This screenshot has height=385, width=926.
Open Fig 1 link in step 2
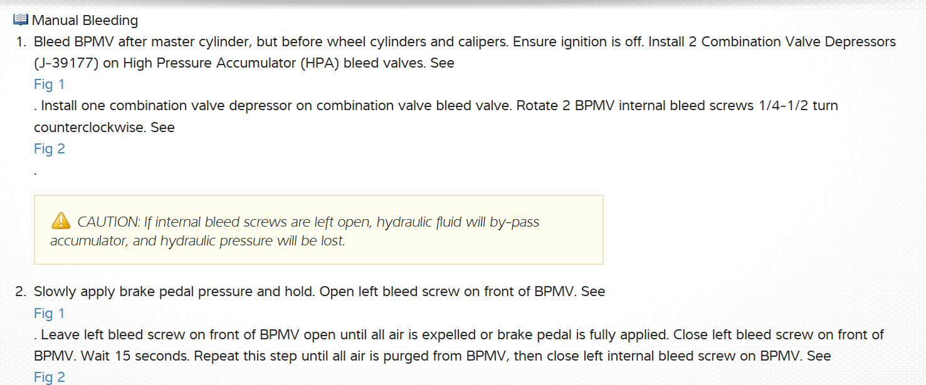pos(49,314)
